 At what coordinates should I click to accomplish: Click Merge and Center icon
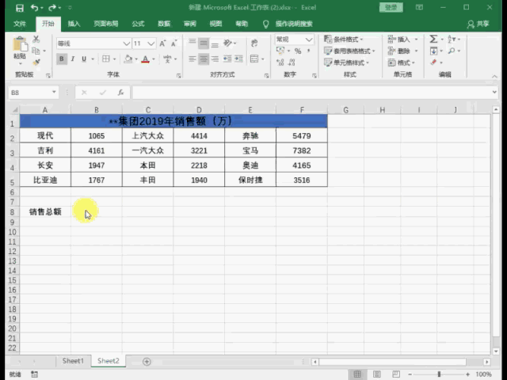coord(254,59)
